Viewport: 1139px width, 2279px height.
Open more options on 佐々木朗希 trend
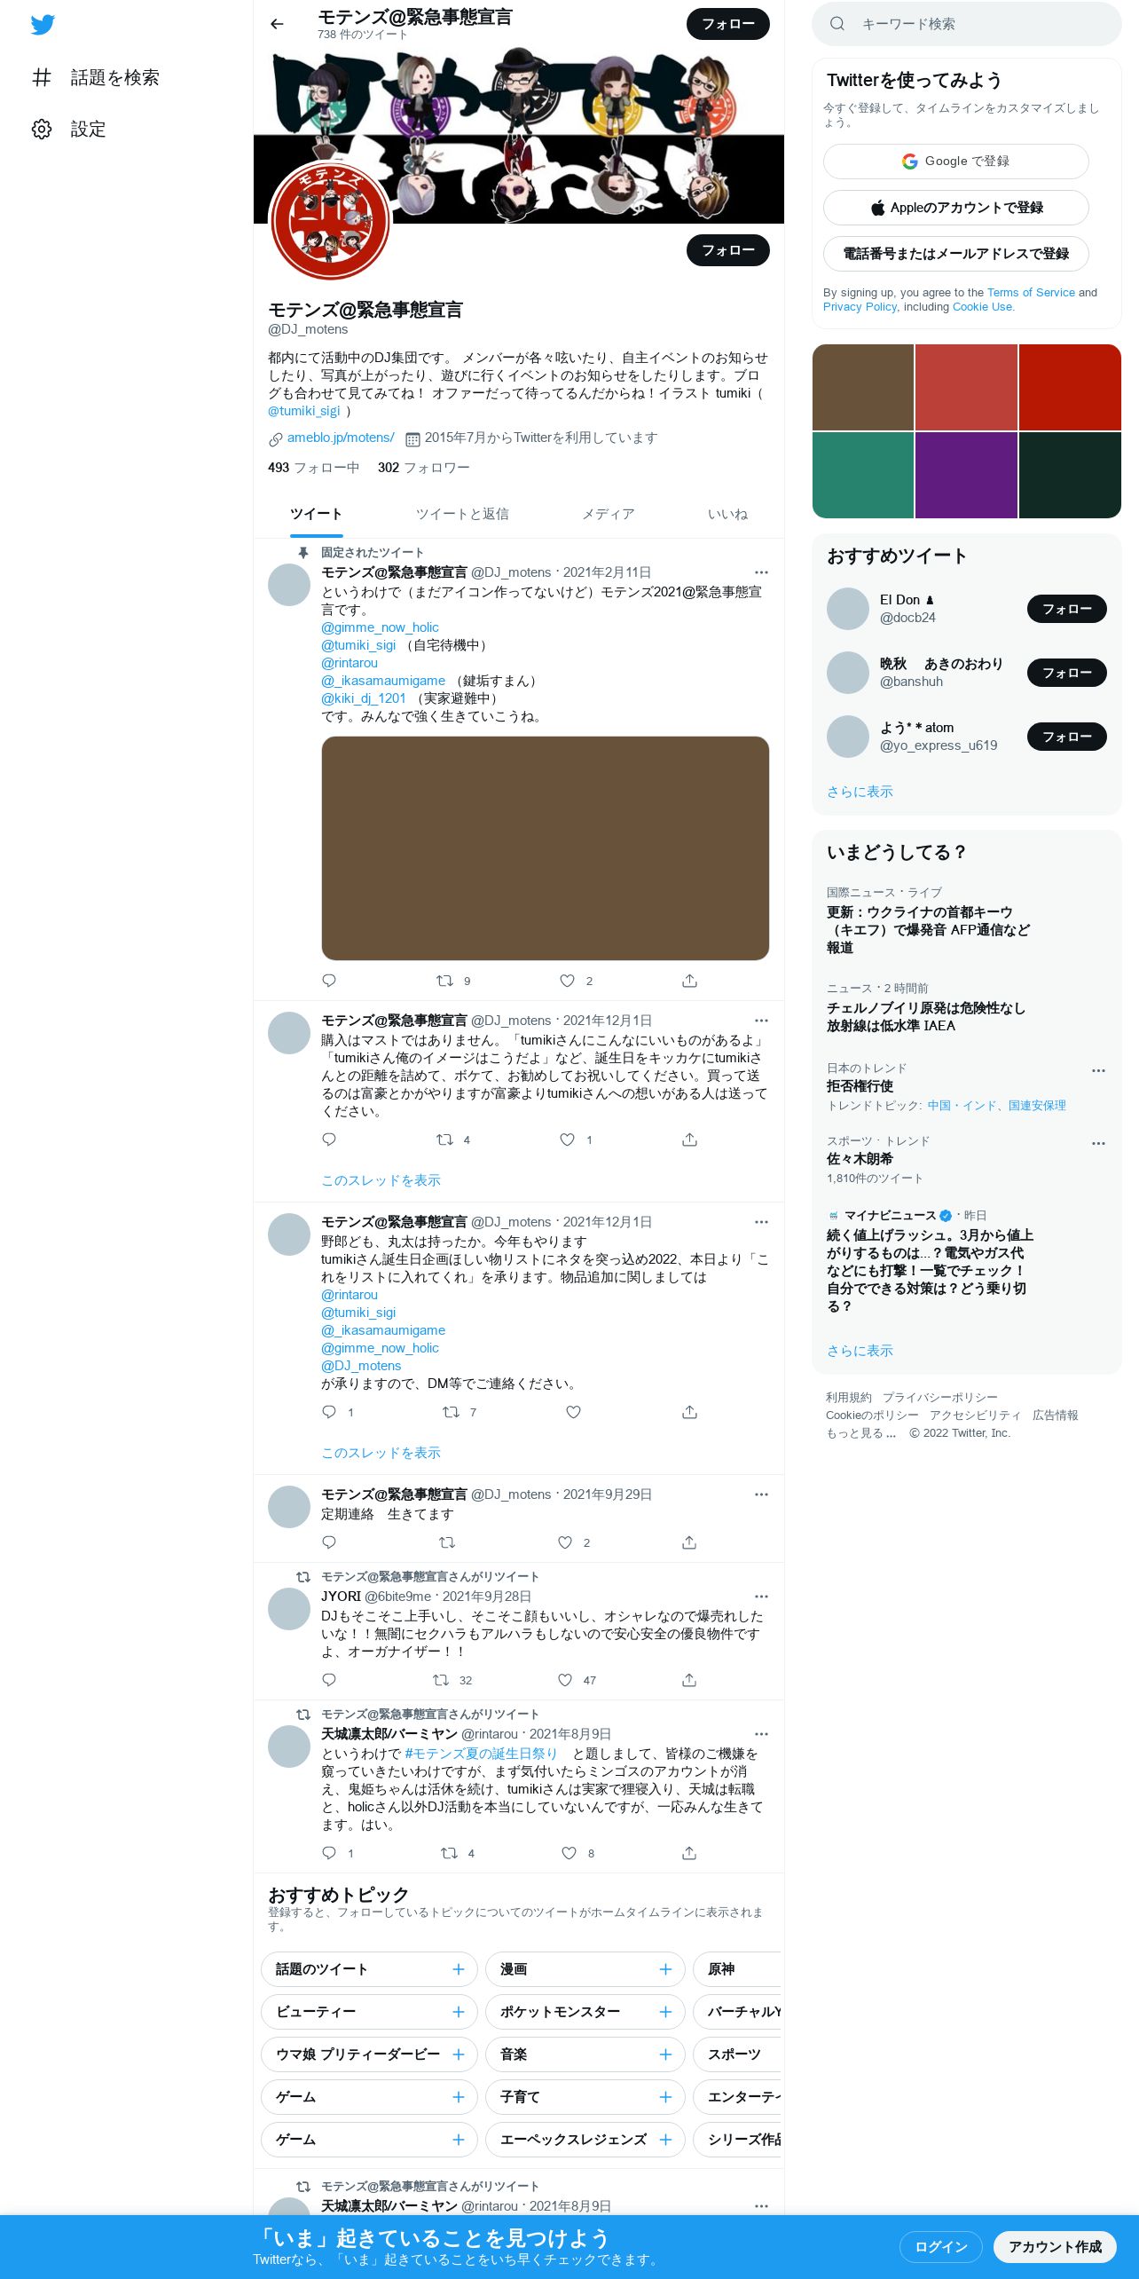coord(1098,1143)
